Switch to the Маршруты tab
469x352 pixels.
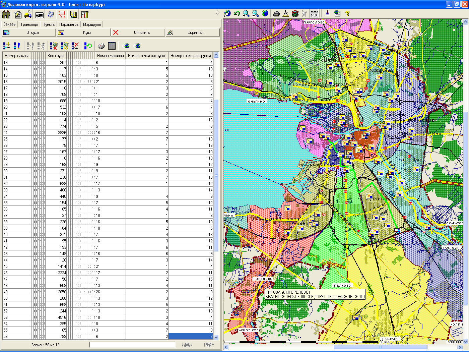coord(92,24)
